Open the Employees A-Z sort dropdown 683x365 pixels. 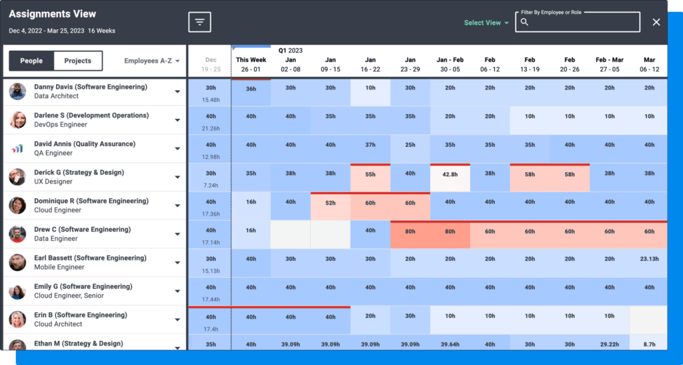click(152, 61)
